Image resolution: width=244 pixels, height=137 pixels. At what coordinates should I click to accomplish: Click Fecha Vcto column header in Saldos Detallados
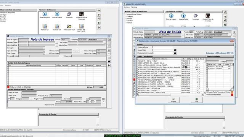click(x=212, y=64)
